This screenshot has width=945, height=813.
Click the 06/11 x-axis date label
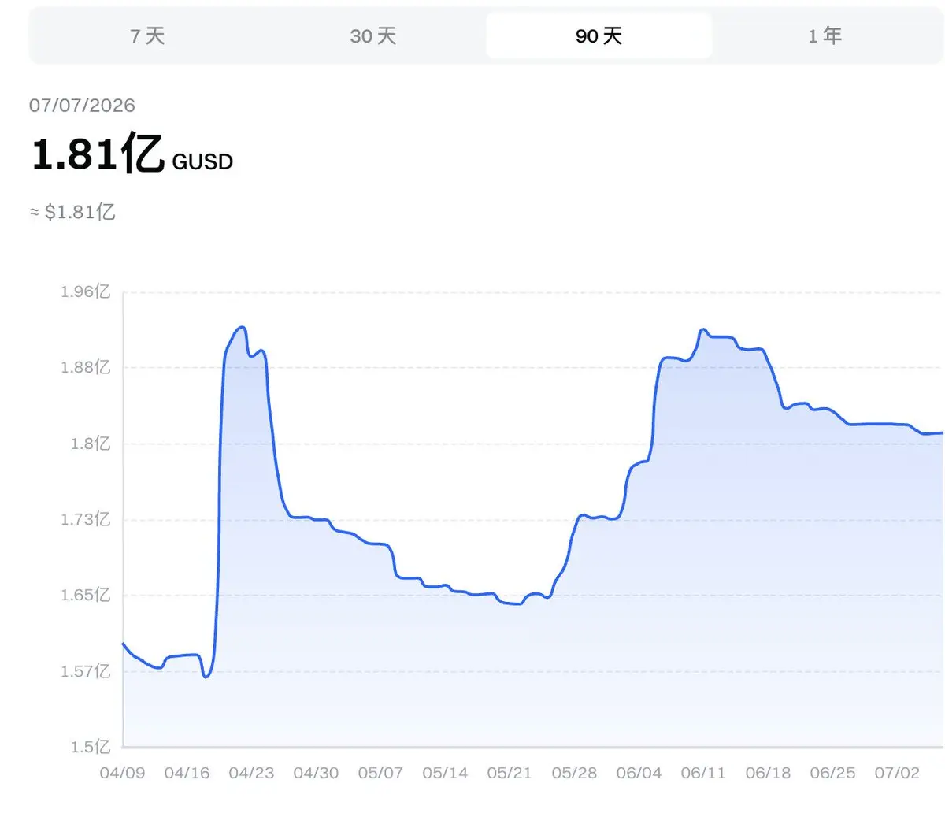[x=703, y=773]
